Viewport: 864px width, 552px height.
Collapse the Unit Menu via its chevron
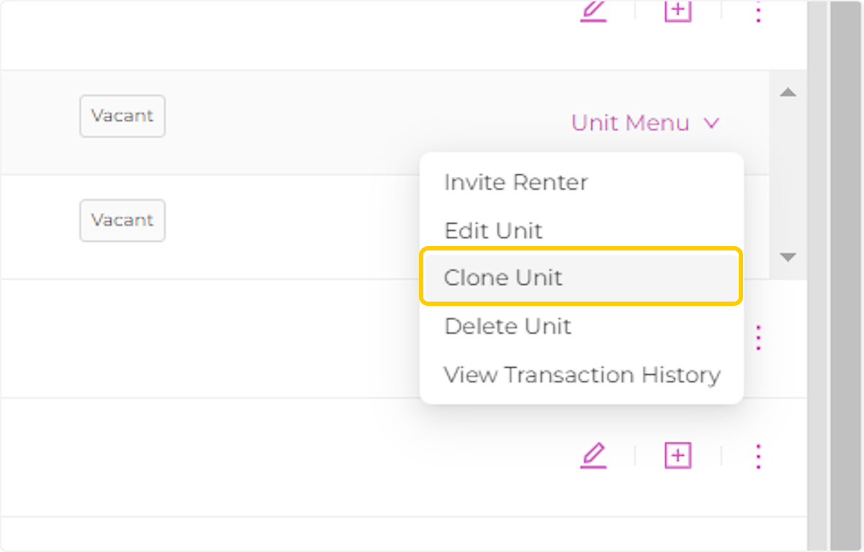click(x=711, y=122)
